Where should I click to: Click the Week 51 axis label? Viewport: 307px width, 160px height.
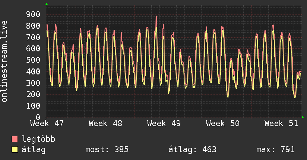click(x=281, y=124)
